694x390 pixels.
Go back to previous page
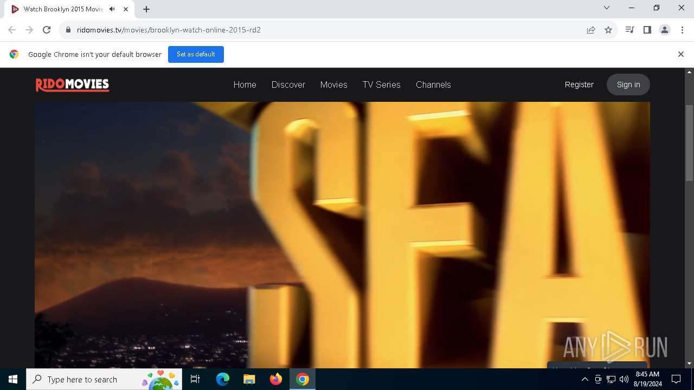[x=12, y=30]
